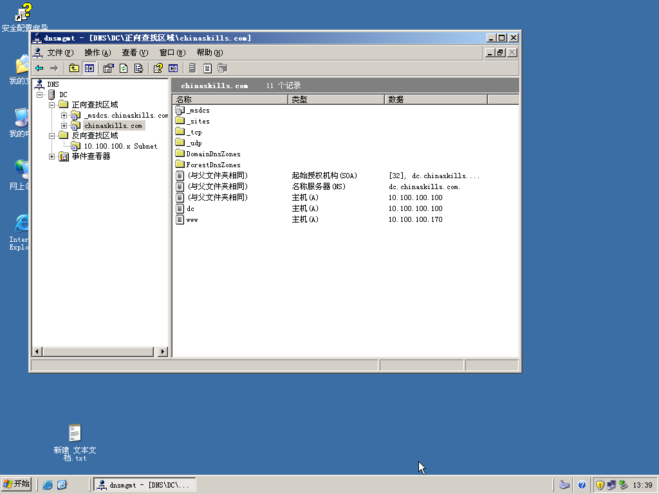
Task: Click the 安全配置向导 desktop icon
Action: 24,17
